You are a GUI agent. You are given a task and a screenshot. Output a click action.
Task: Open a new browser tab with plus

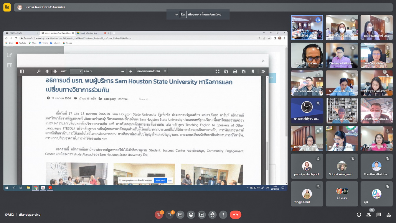click(x=114, y=33)
